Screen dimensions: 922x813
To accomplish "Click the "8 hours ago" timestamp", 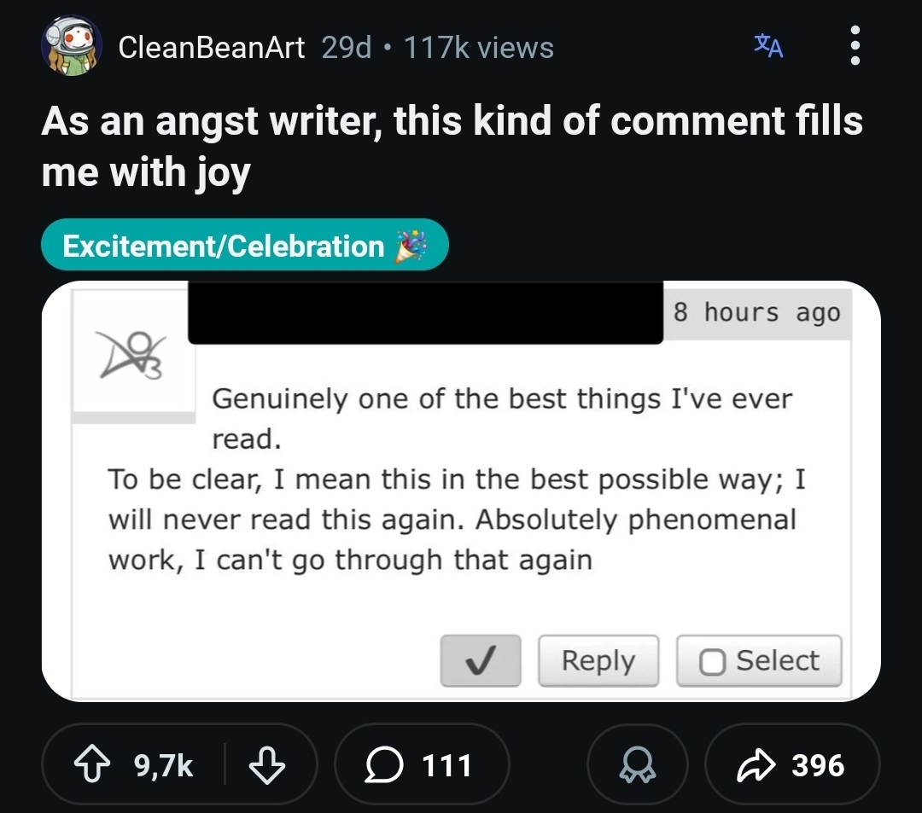I will (x=756, y=313).
